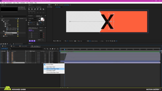Viewport: 162px width, 91px height.
Task: Click the frame blending icon in timeline
Action: [52, 49]
